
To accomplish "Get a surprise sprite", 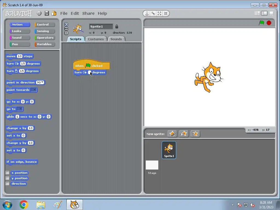I will coord(195,133).
